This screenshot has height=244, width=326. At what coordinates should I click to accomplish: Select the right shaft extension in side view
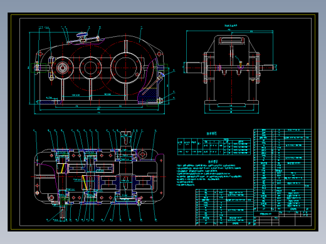[x=268, y=68]
